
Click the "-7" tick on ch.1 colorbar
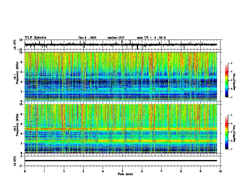coord(231,97)
